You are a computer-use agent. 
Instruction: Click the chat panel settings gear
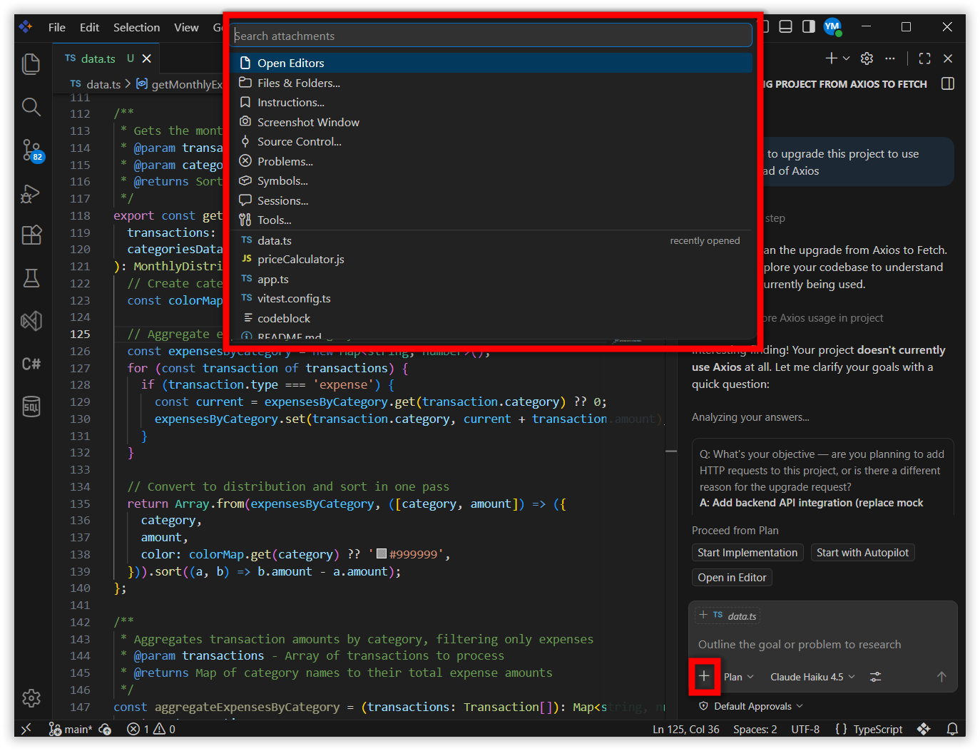tap(867, 58)
